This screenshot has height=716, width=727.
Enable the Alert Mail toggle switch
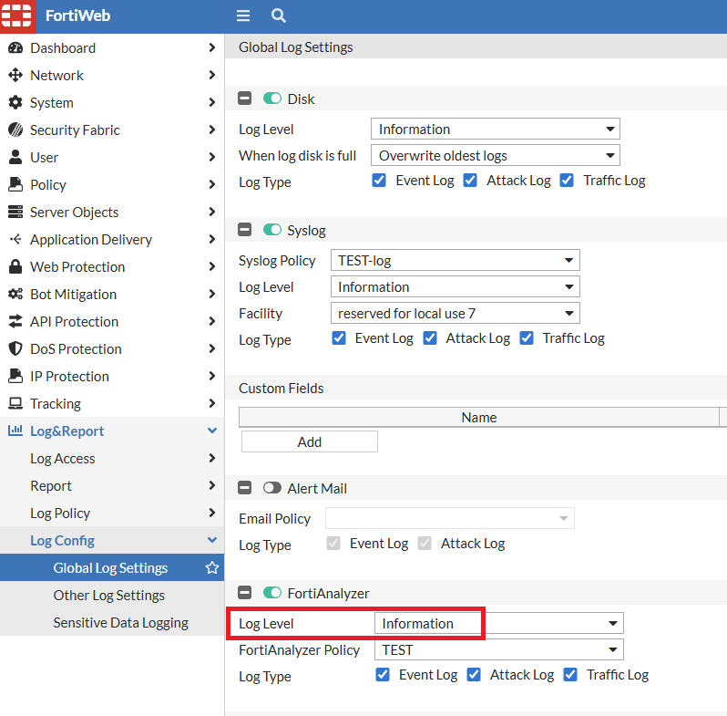(272, 488)
